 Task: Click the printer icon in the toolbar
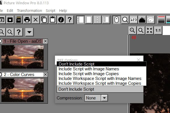(x=27, y=20)
